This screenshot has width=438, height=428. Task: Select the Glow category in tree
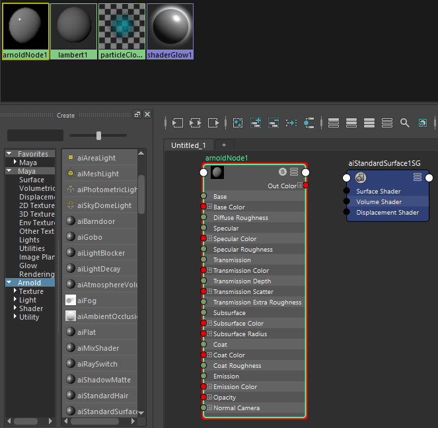click(x=28, y=266)
